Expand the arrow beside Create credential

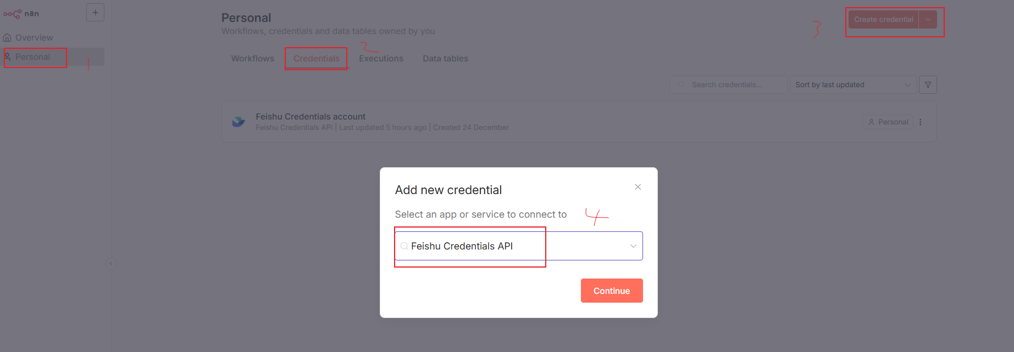point(928,20)
